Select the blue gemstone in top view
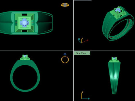 pyautogui.click(x=24, y=23)
